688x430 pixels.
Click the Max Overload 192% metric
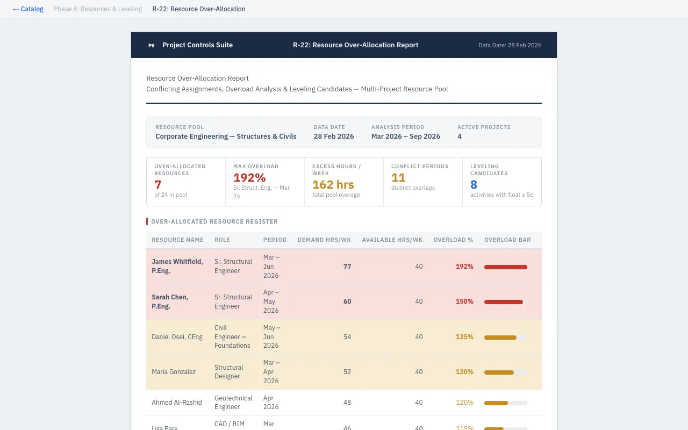pos(249,178)
